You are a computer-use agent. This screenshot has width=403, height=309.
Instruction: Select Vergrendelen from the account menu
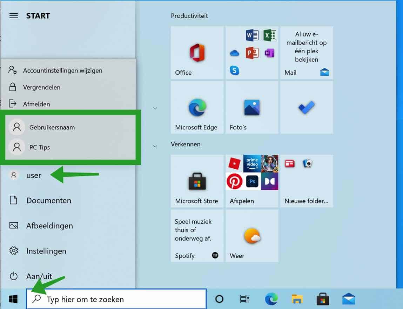(42, 87)
